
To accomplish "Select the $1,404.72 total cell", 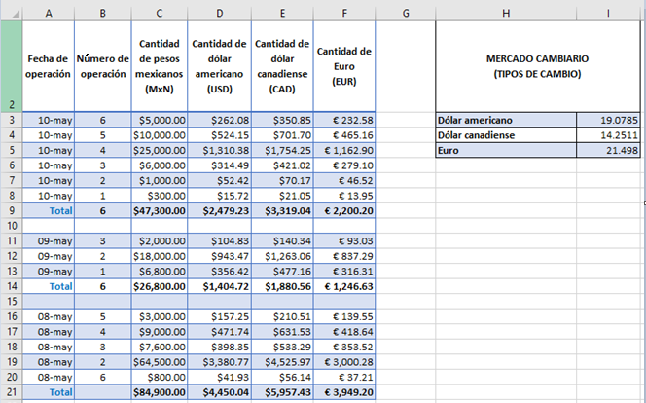I will point(220,286).
